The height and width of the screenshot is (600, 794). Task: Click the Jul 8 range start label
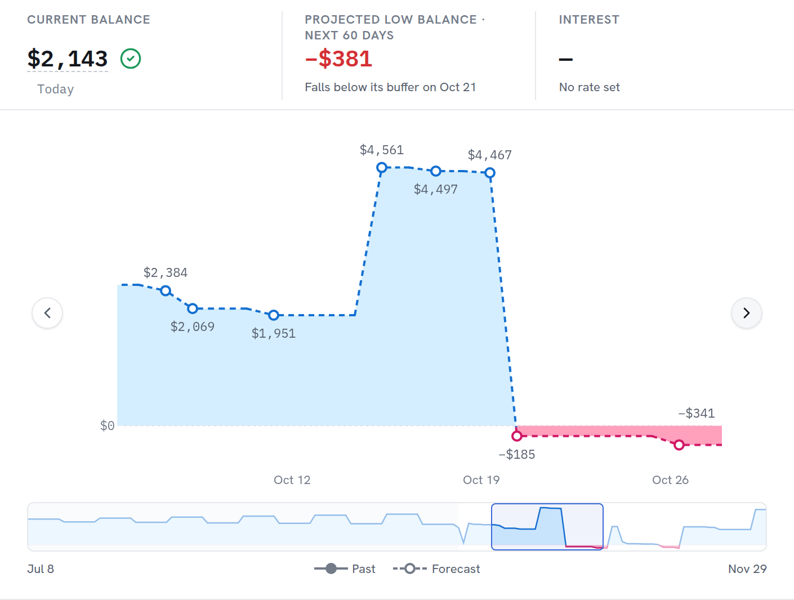click(x=41, y=569)
